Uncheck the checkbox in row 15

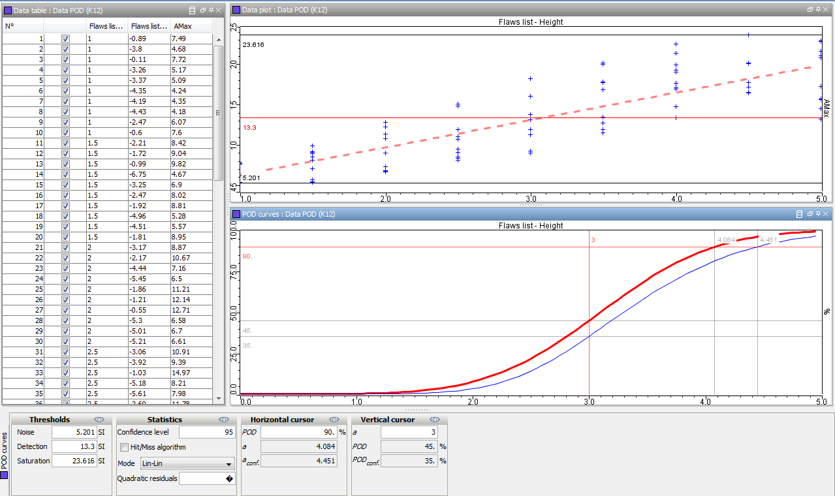[65, 185]
